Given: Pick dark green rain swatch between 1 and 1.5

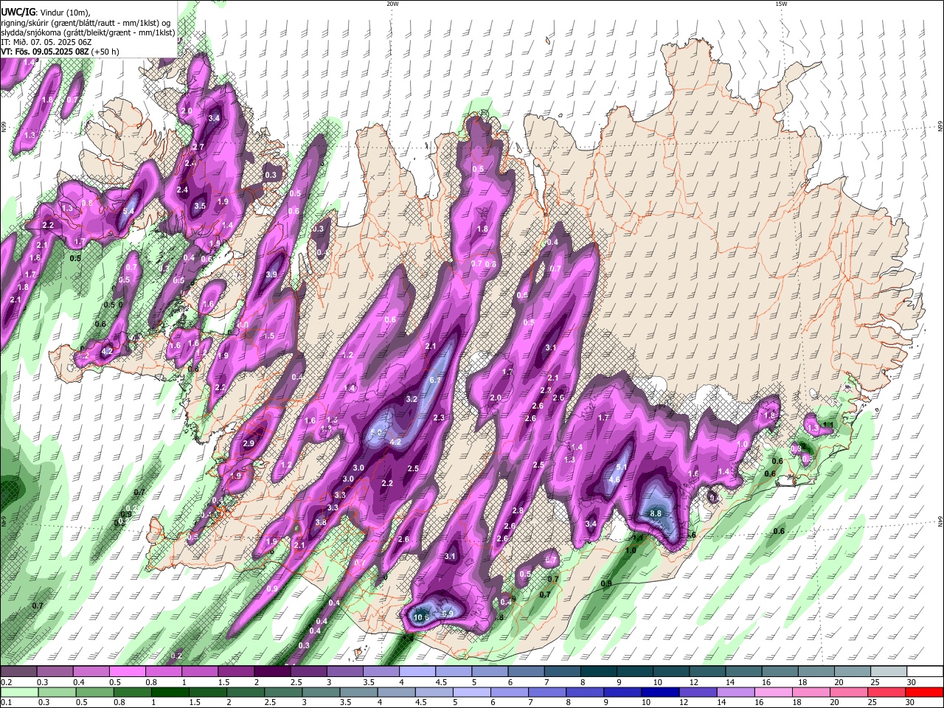Looking at the screenshot, I should tap(170, 693).
